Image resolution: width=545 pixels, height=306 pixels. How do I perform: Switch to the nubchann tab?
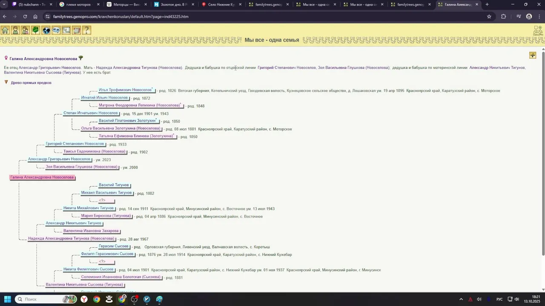tap(32, 4)
